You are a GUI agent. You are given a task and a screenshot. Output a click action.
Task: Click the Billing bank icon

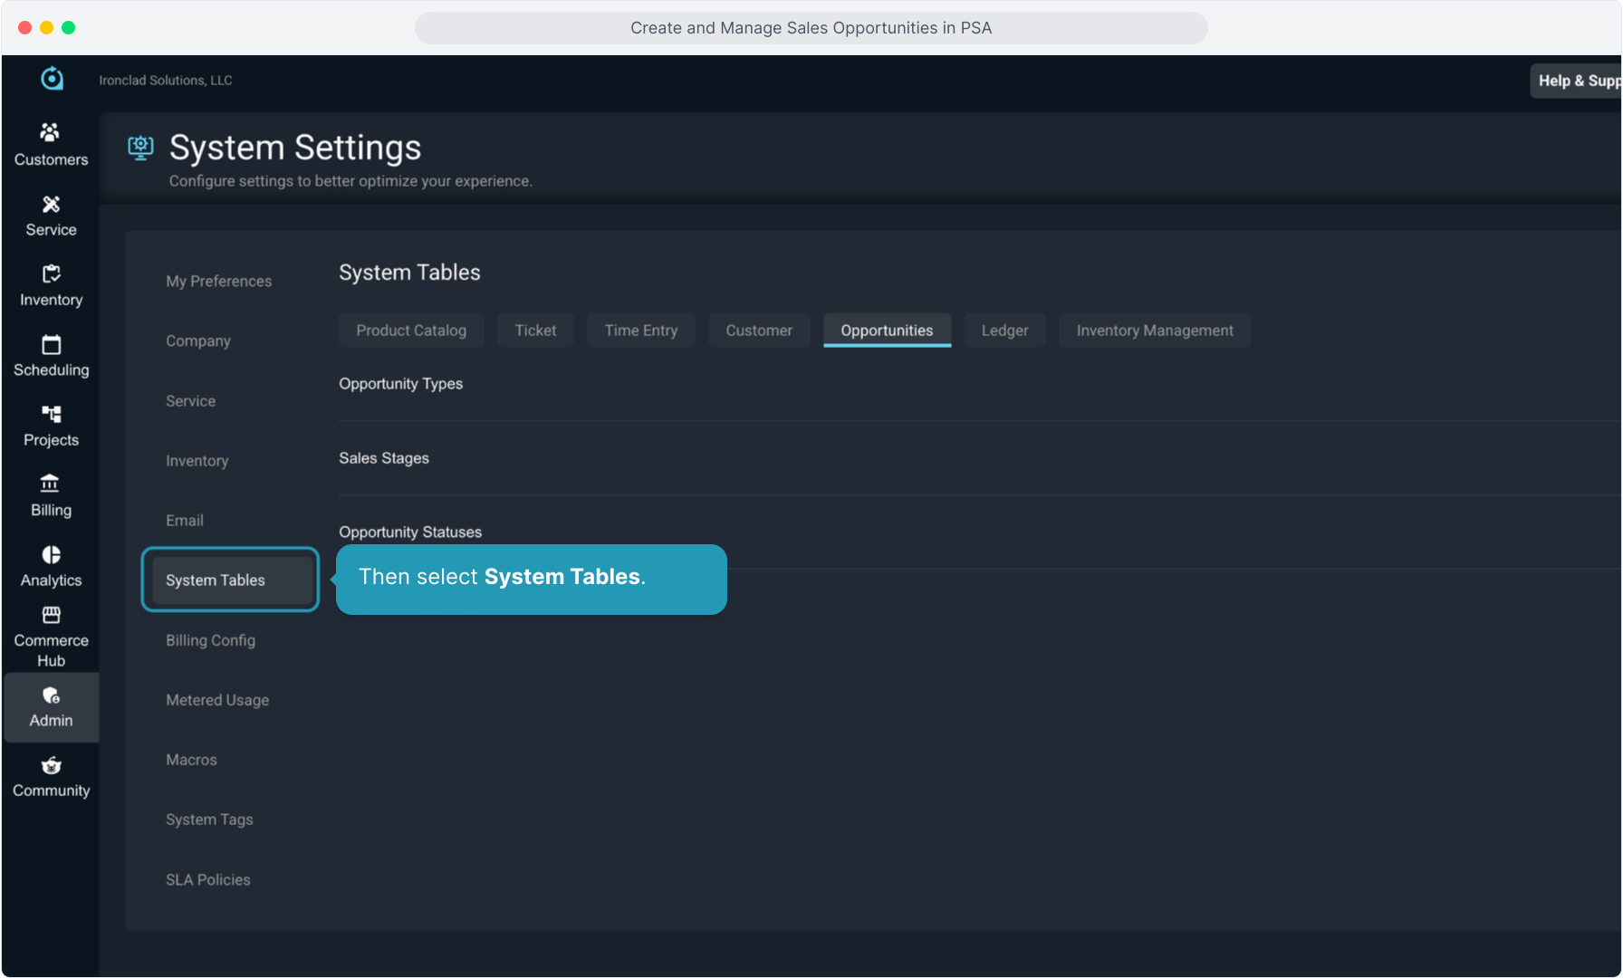pyautogui.click(x=51, y=484)
